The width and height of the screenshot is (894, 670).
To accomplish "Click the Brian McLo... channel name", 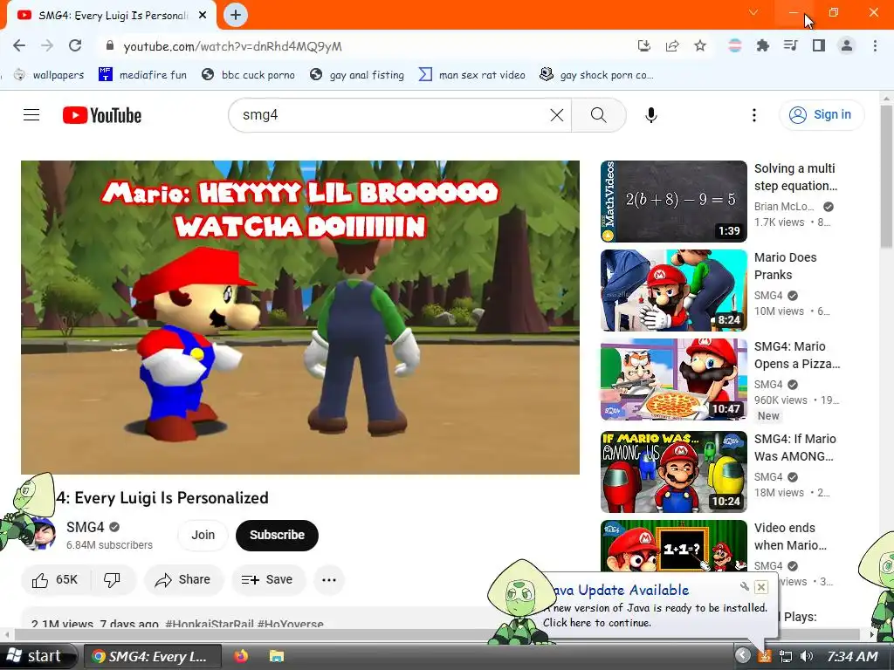I will (784, 206).
